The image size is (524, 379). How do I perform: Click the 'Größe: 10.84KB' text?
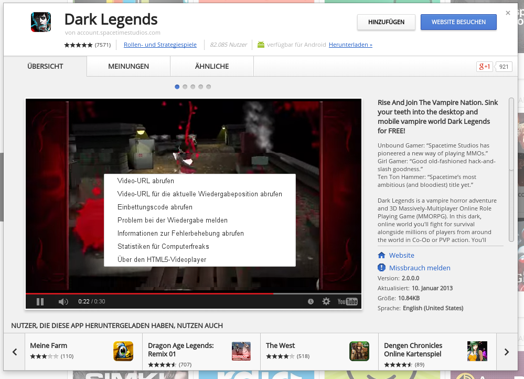click(399, 298)
